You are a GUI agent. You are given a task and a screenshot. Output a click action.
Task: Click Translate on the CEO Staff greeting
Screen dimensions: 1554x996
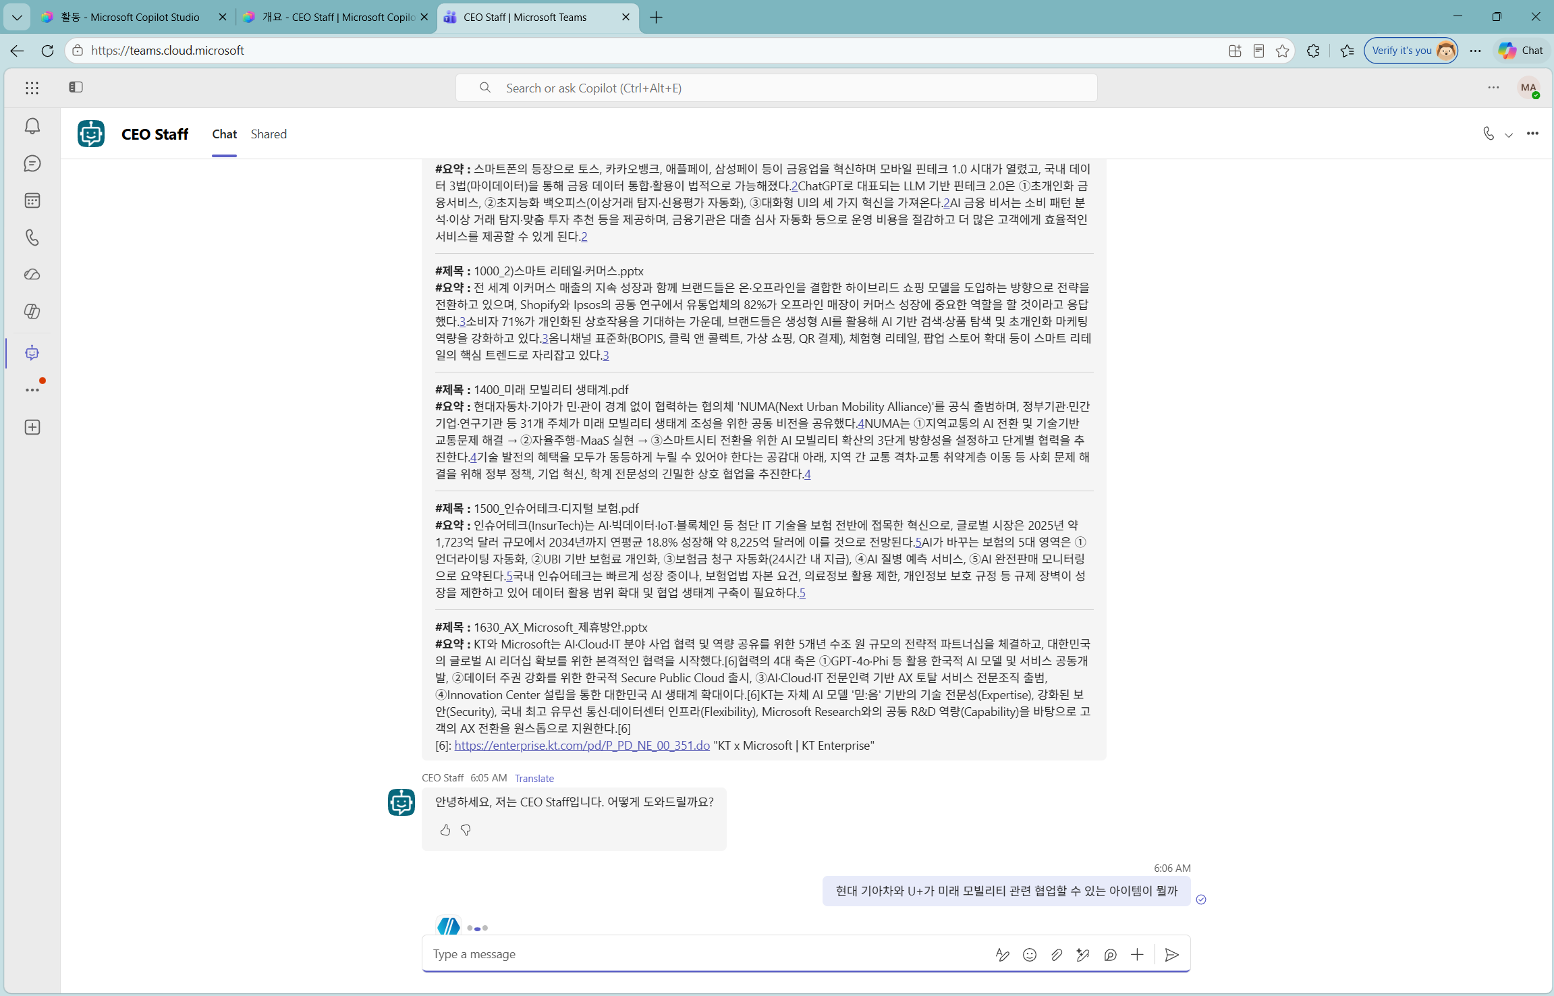pos(534,779)
